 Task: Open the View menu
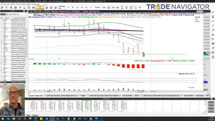pyautogui.click(x=8, y=4)
